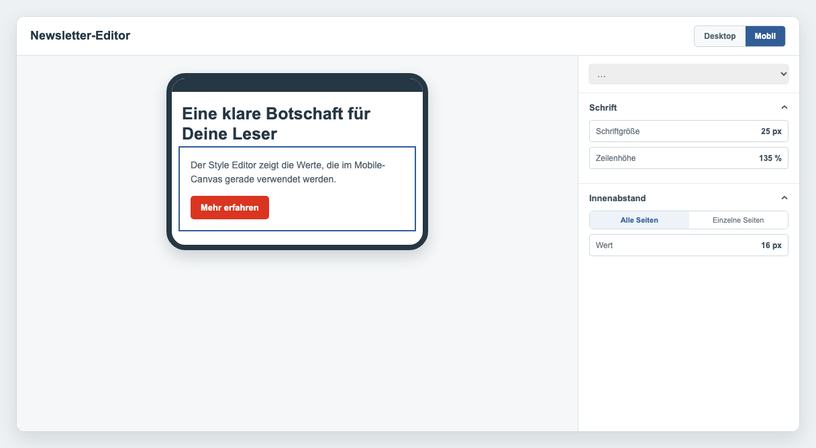
Task: Collapse the Schrift section chevron
Action: tap(784, 107)
